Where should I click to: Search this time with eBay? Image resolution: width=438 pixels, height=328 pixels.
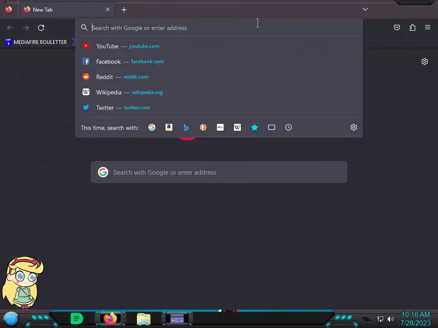[x=220, y=127]
